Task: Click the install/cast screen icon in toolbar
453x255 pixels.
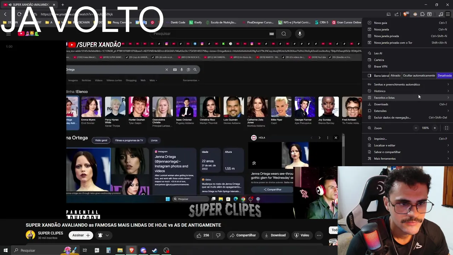Action: coord(389,14)
